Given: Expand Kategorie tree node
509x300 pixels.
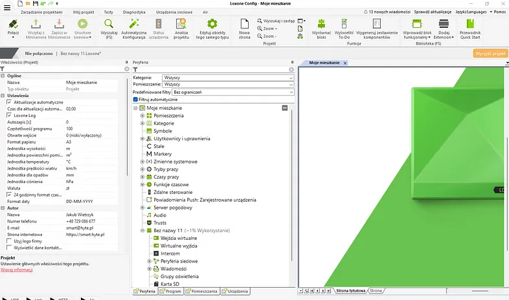Looking at the screenshot, I should pyautogui.click(x=142, y=123).
